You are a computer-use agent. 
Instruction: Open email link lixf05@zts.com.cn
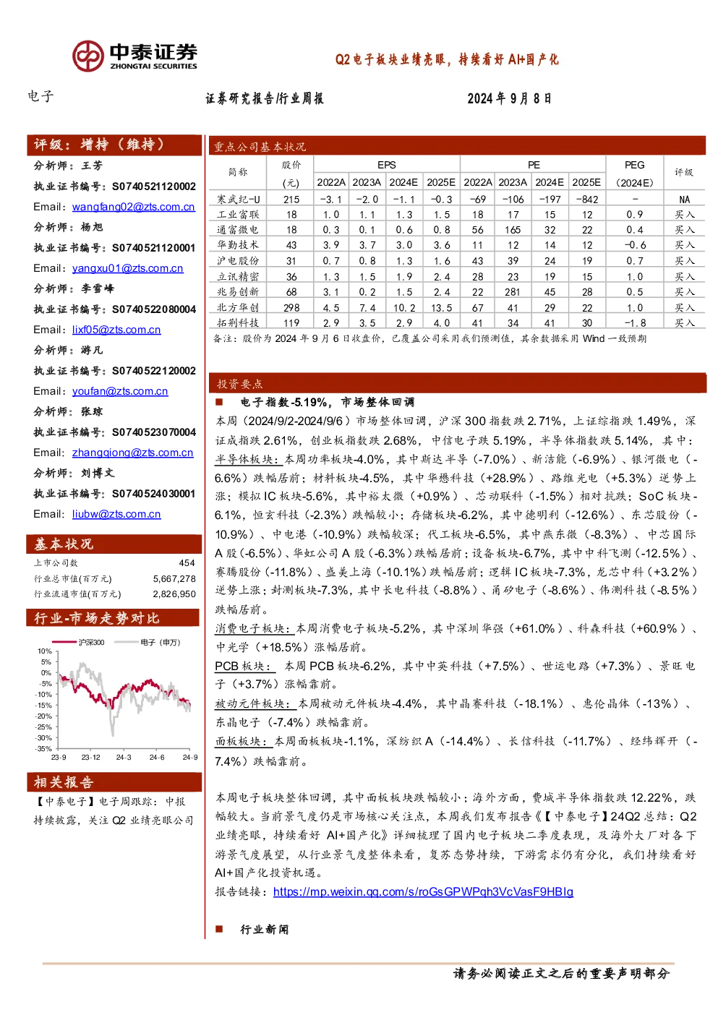[x=116, y=330]
